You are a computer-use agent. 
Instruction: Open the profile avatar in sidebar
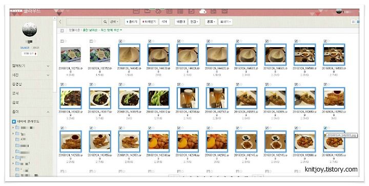[29, 30]
